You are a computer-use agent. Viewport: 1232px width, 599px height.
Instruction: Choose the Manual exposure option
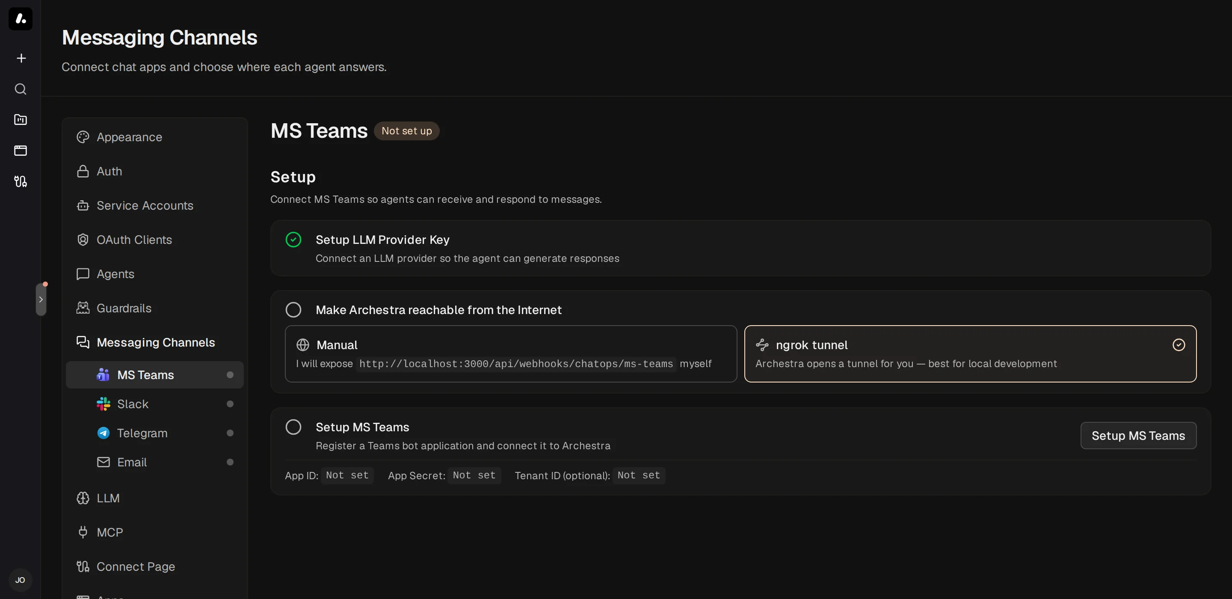pos(511,353)
